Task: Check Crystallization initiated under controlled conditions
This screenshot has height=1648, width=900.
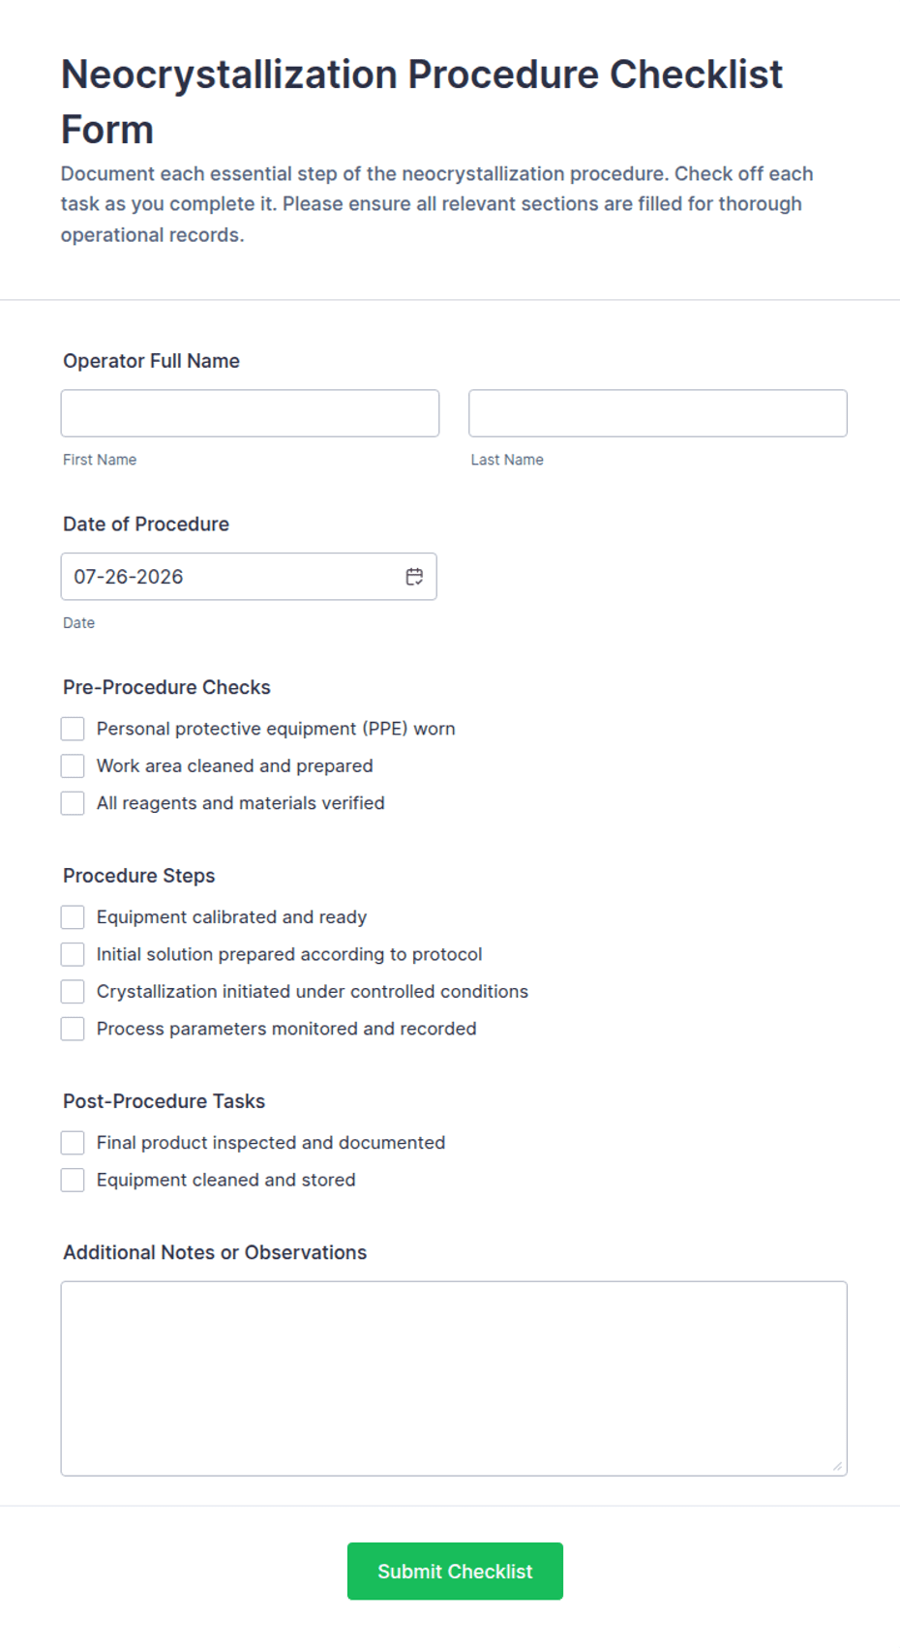Action: (73, 992)
